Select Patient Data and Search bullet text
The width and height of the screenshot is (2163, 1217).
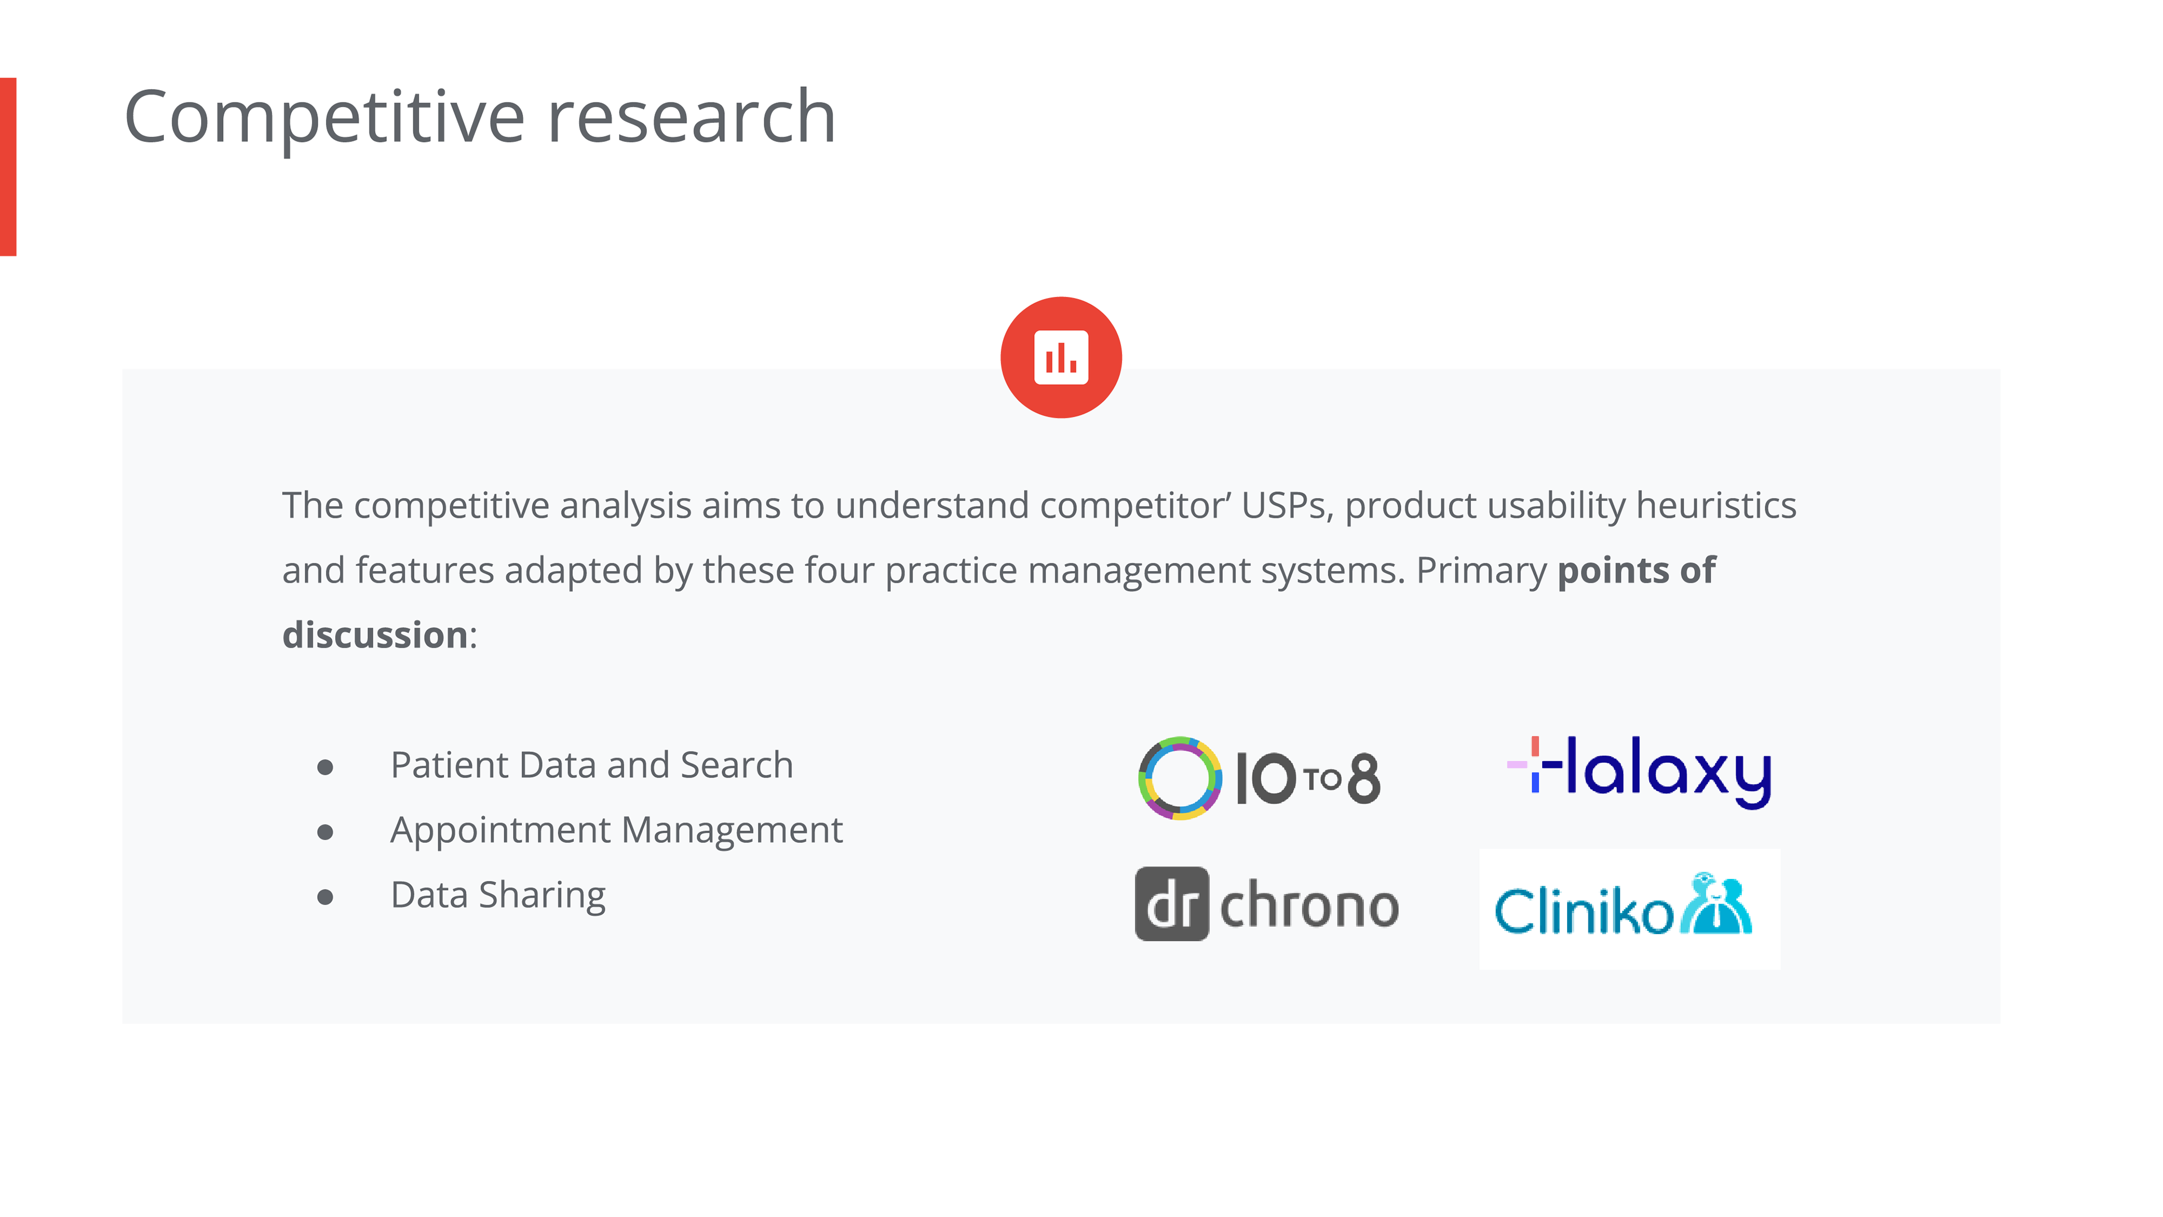click(591, 765)
